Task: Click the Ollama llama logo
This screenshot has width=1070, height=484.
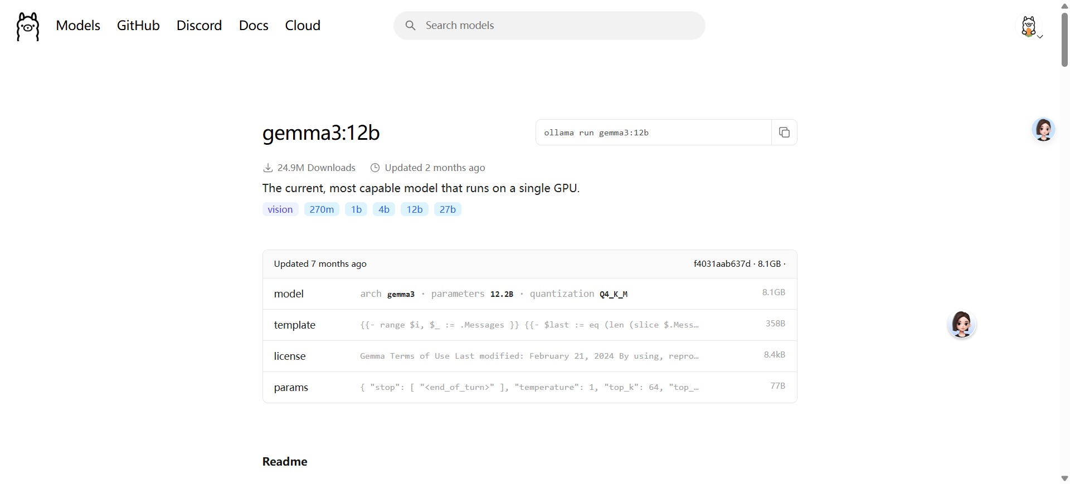Action: tap(27, 26)
